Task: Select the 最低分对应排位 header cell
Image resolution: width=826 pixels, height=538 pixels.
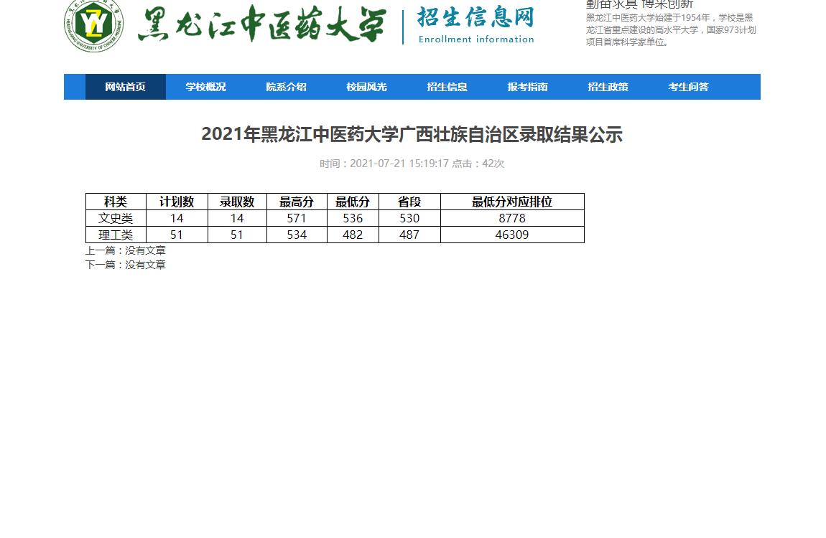Action: (x=513, y=202)
